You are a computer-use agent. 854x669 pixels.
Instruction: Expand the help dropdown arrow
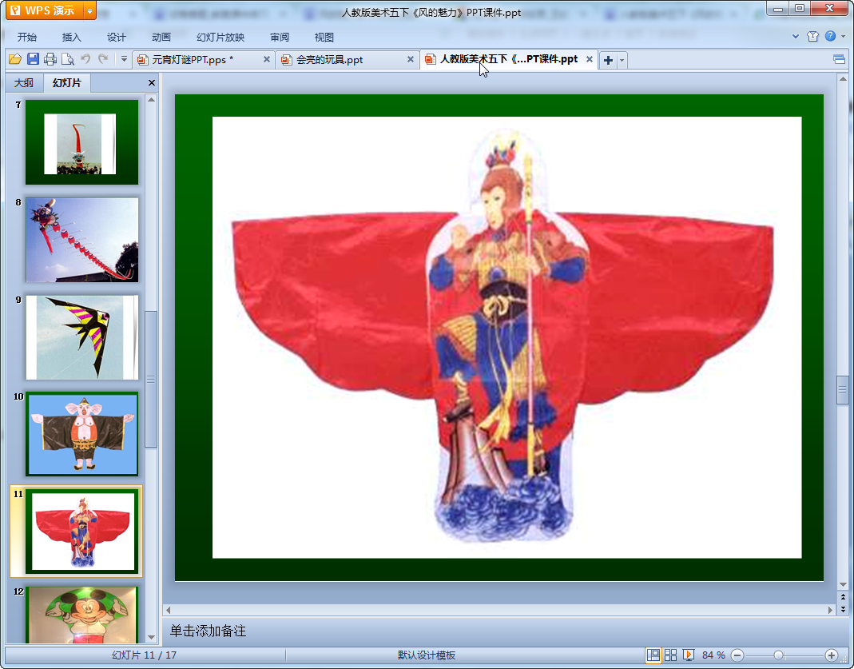(x=843, y=37)
